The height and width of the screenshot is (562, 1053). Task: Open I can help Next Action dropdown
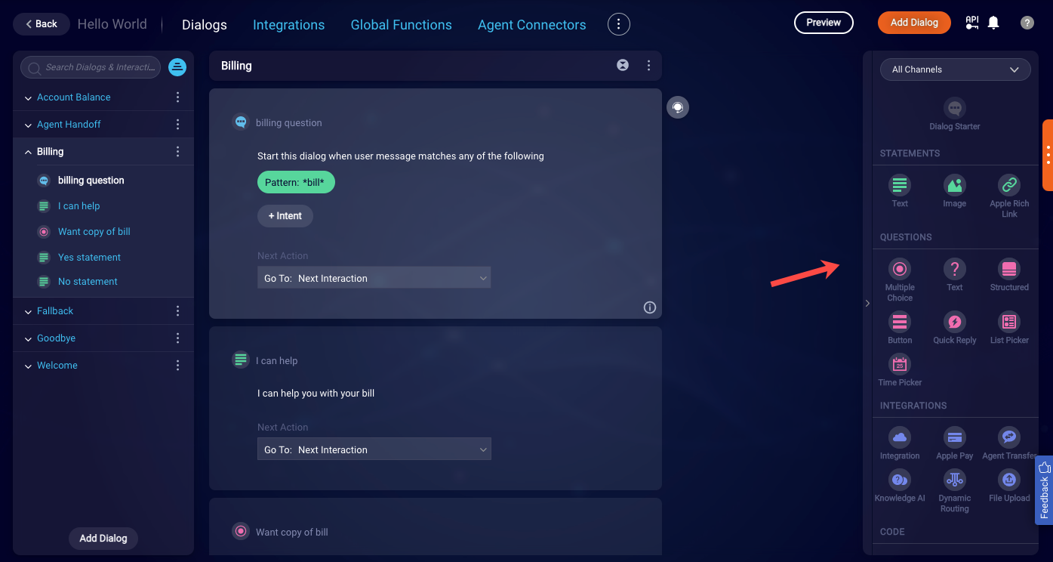click(374, 449)
